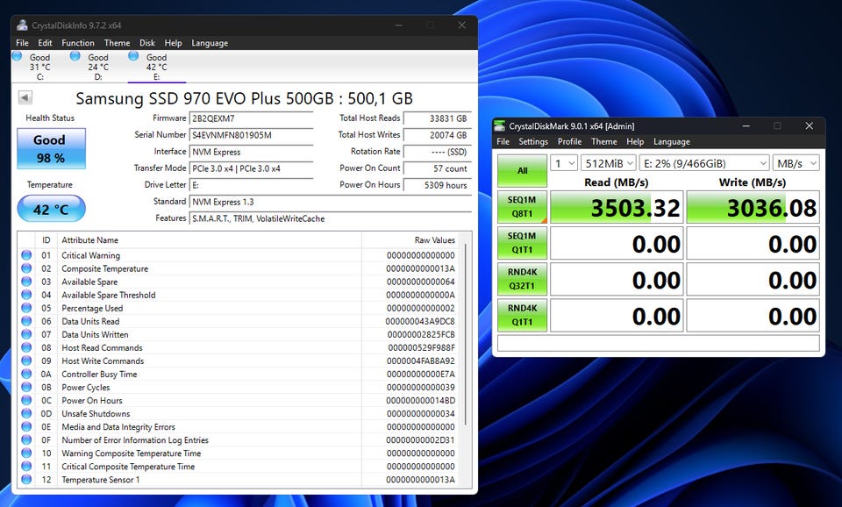Screen dimensions: 842x507
Task: Select drive D: status orb
Action: tap(75, 56)
